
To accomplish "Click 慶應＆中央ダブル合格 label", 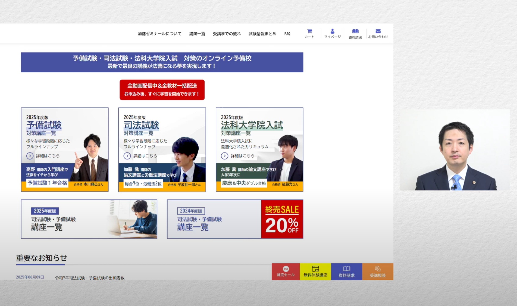I will pyautogui.click(x=244, y=183).
